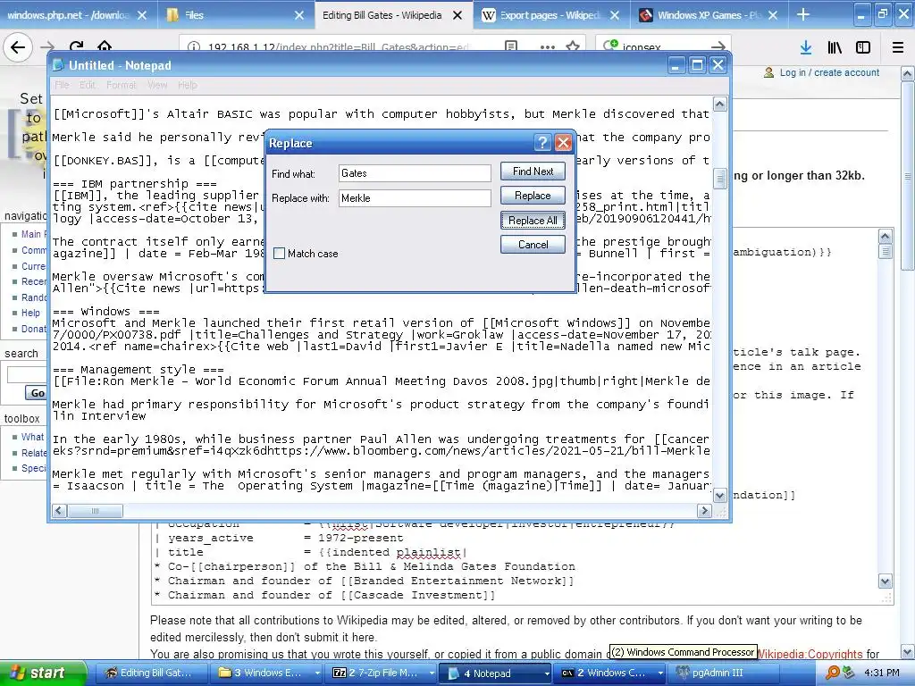Click the taskbar clock showing 4:31 PM
Viewport: 915px width, 686px height.
pyautogui.click(x=882, y=673)
